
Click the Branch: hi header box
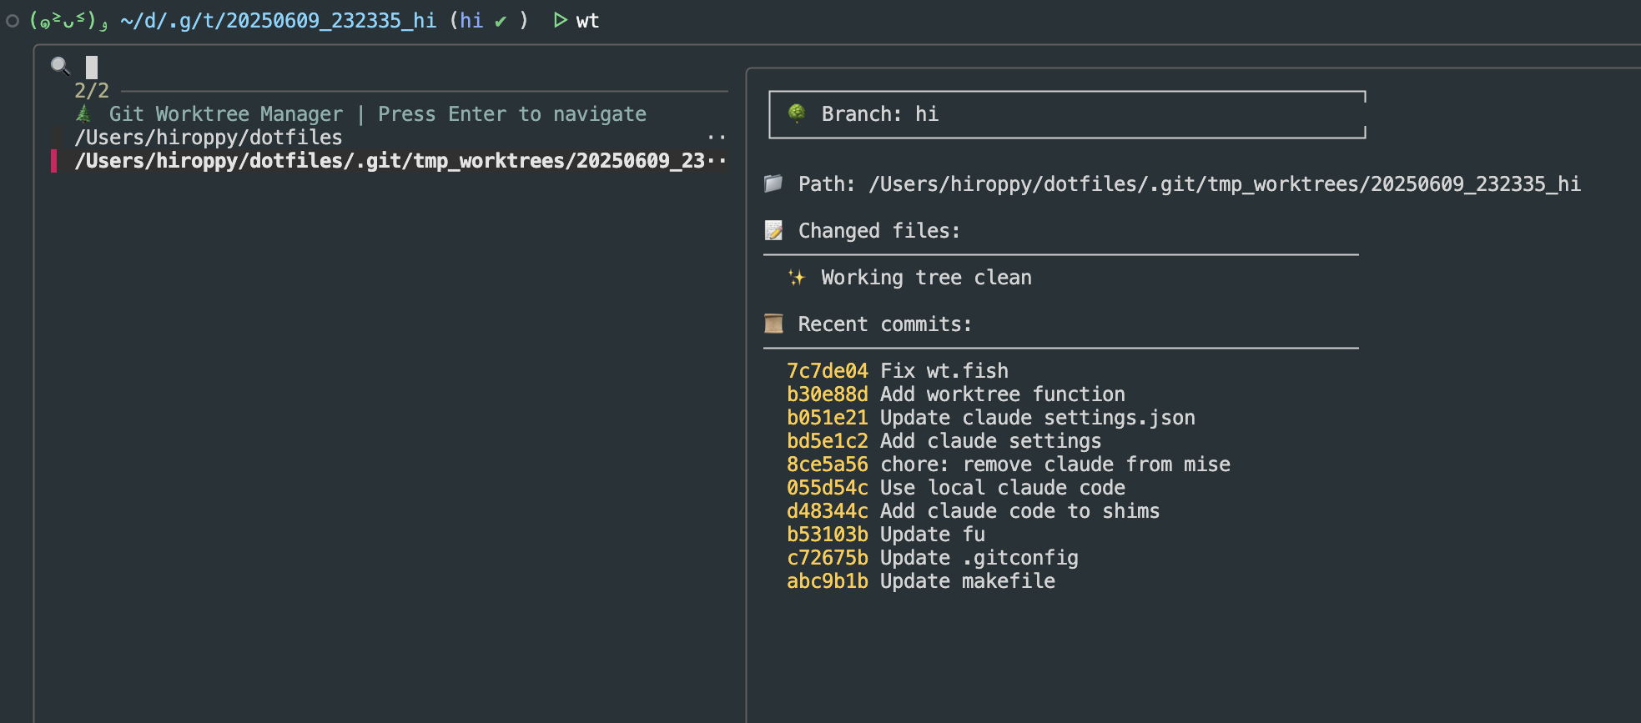click(1066, 114)
